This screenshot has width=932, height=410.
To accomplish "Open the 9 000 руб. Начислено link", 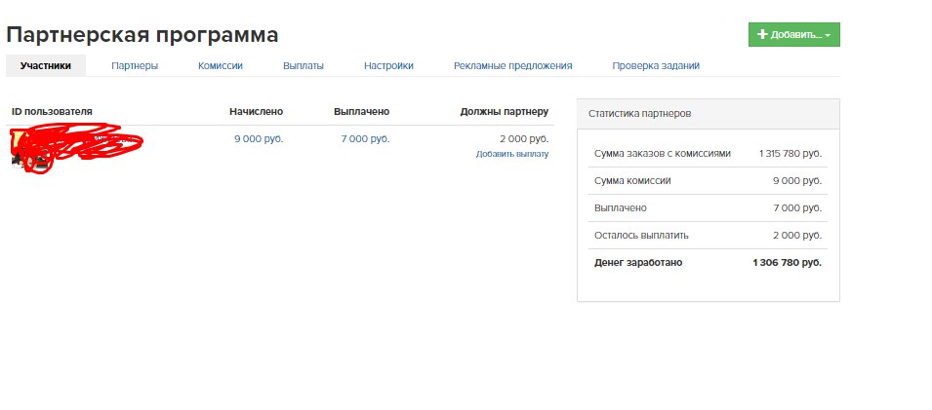I will tap(259, 139).
